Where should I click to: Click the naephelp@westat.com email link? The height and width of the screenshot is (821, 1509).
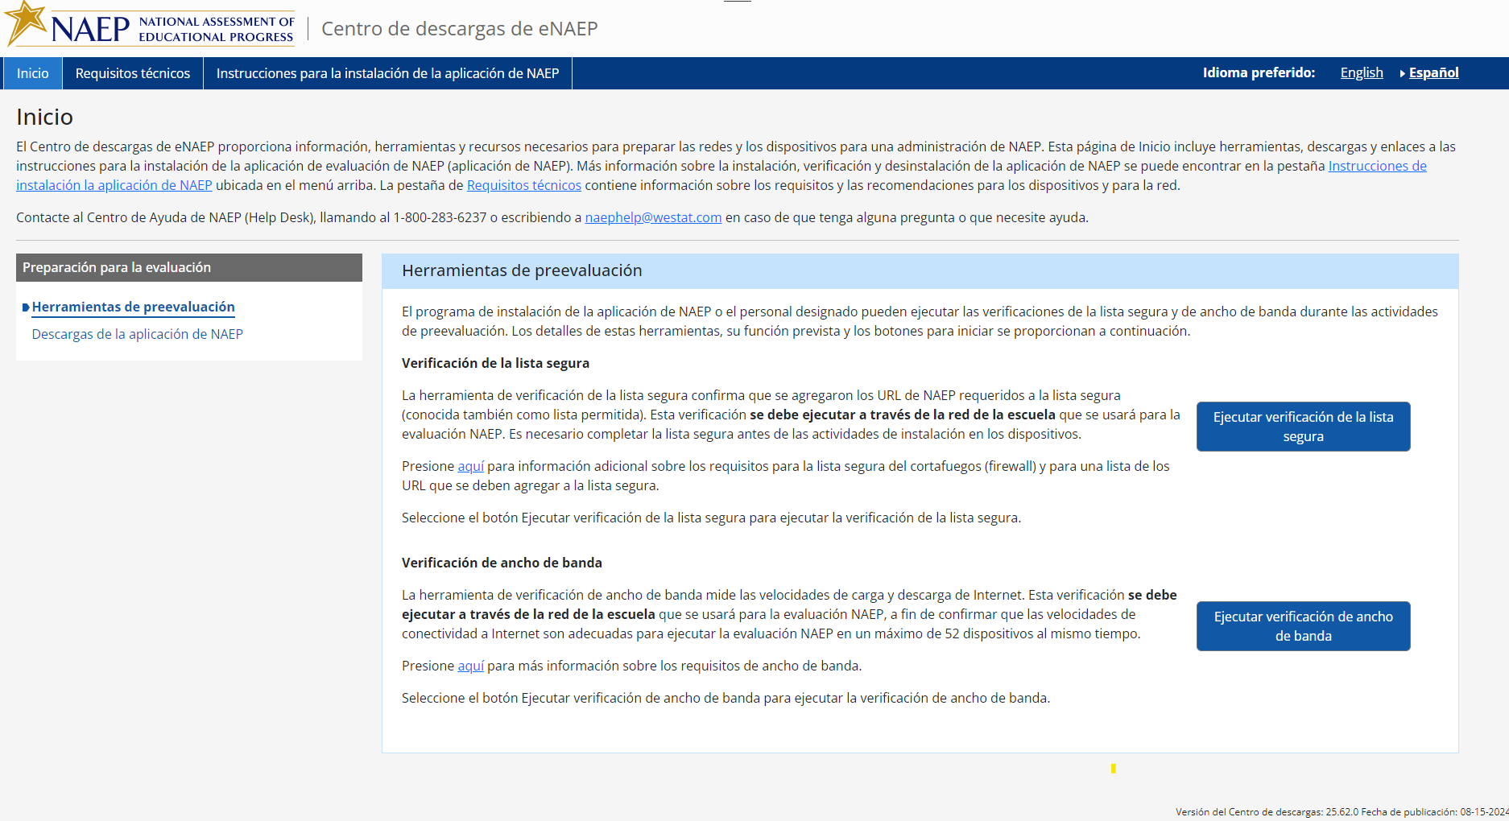pyautogui.click(x=653, y=217)
